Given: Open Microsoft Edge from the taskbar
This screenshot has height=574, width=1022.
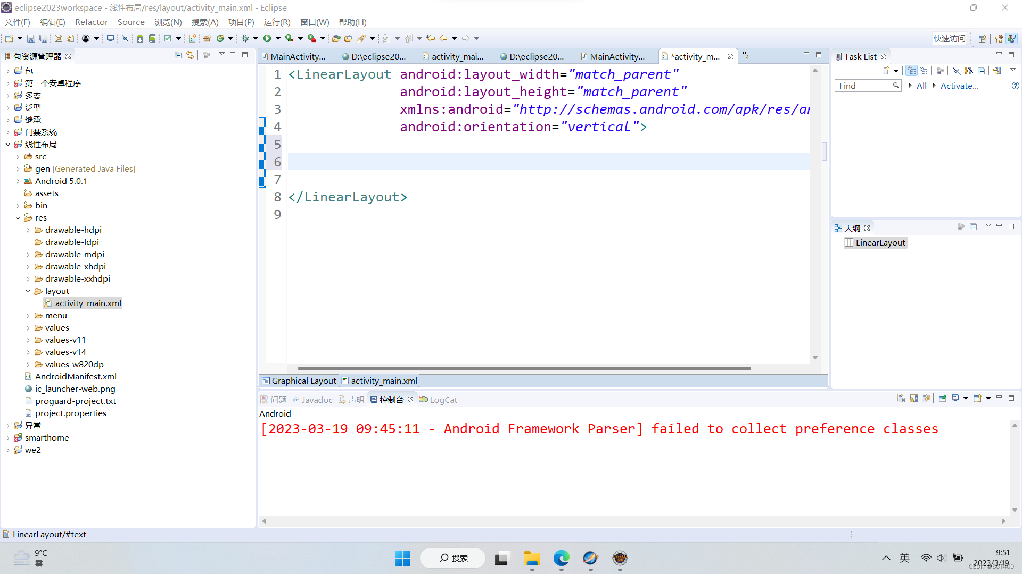Looking at the screenshot, I should point(561,558).
